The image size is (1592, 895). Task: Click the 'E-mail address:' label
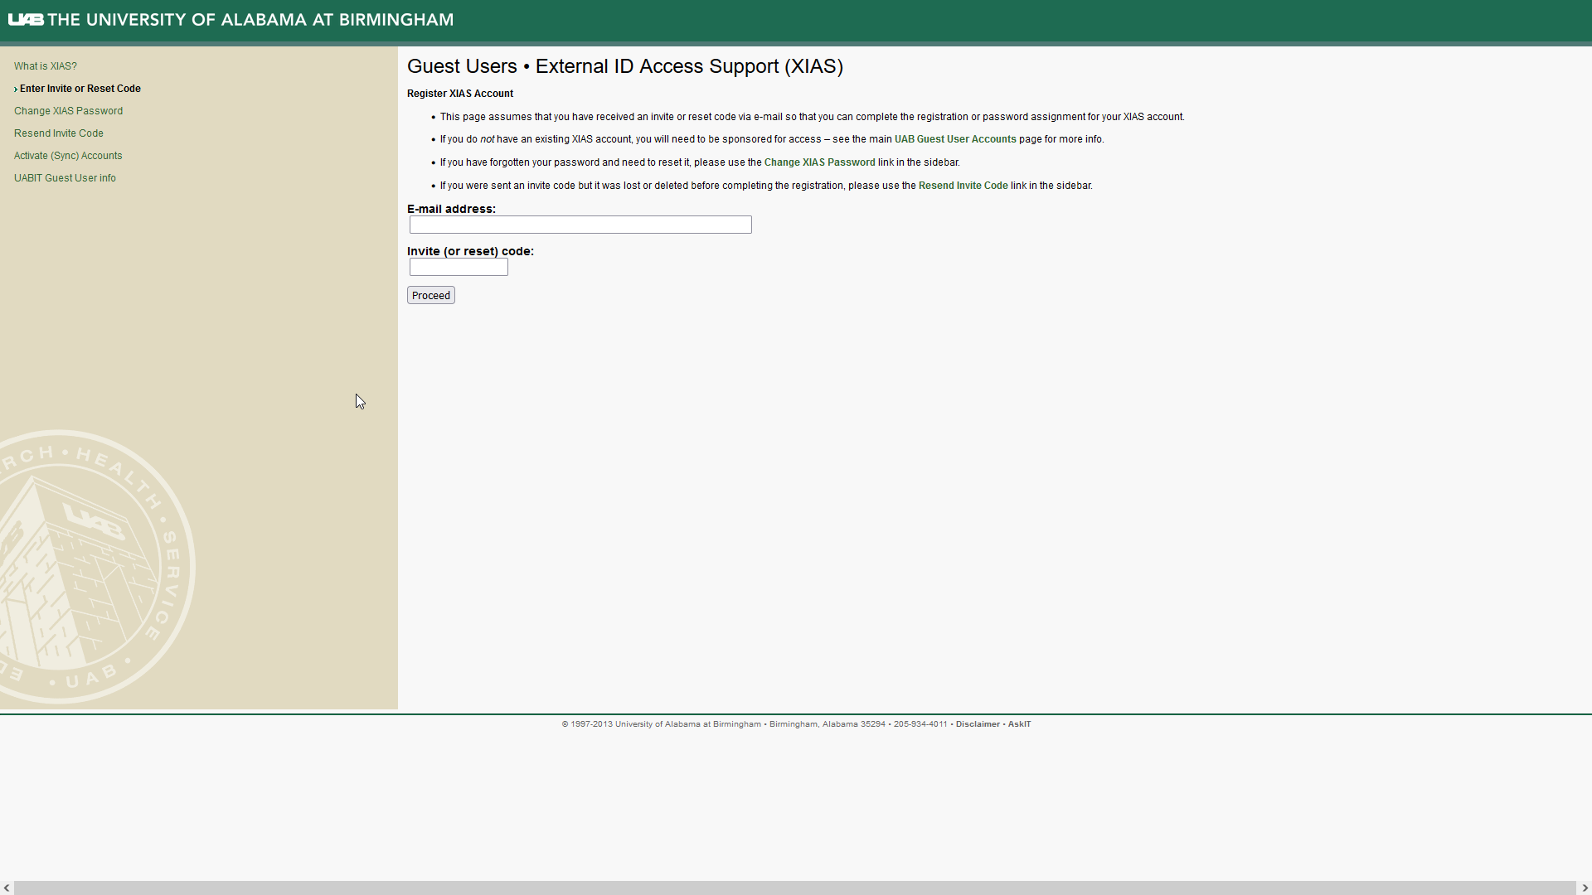451,209
